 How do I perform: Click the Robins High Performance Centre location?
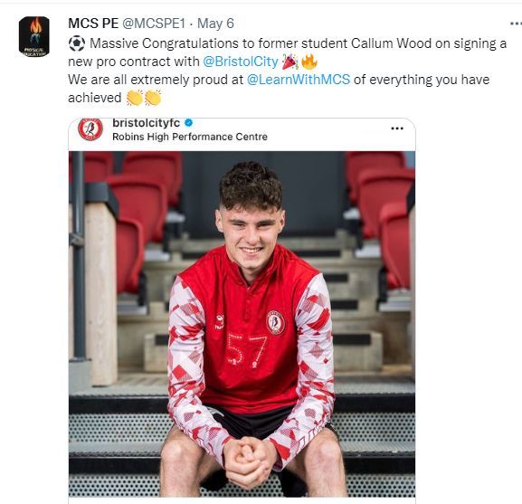coord(190,137)
